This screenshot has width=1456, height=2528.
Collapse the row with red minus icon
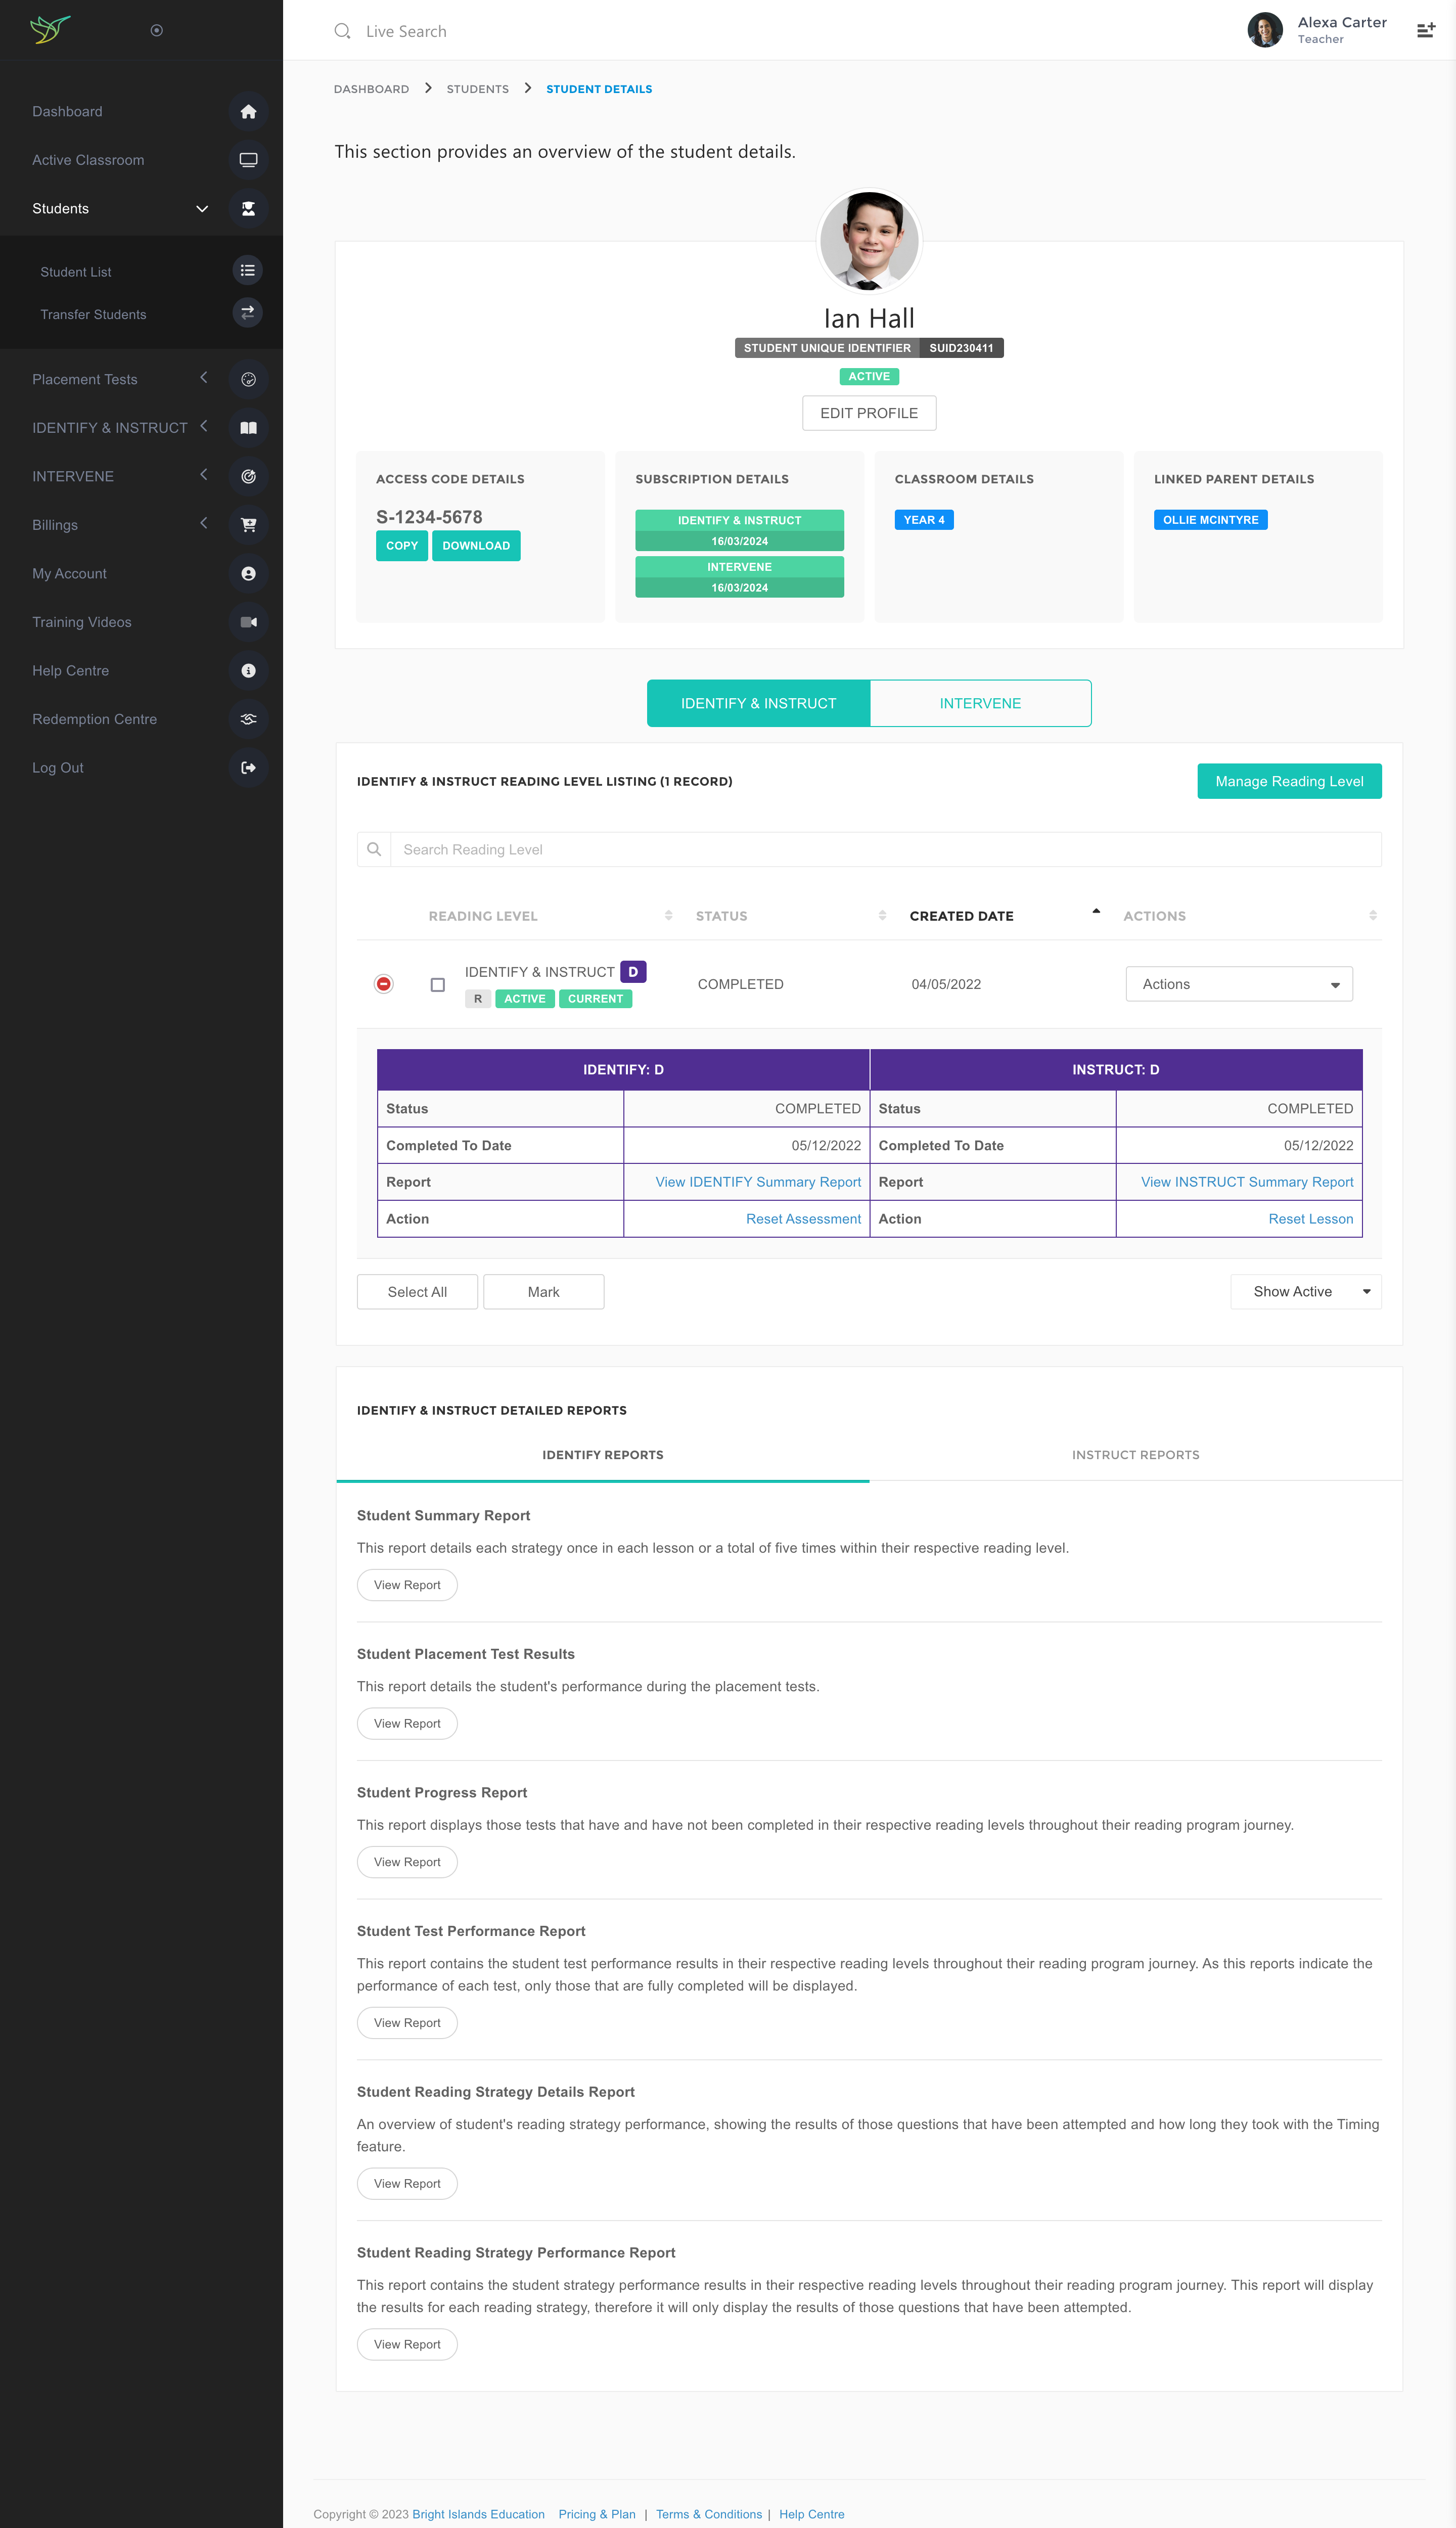click(x=383, y=984)
